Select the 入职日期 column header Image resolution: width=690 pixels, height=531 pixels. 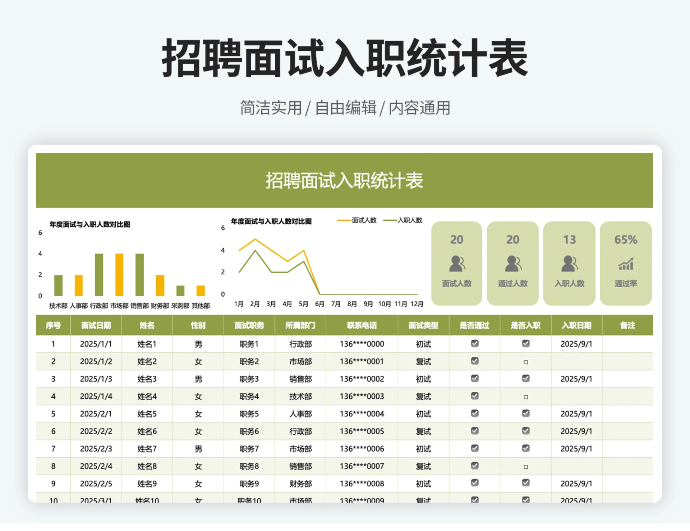click(x=576, y=325)
